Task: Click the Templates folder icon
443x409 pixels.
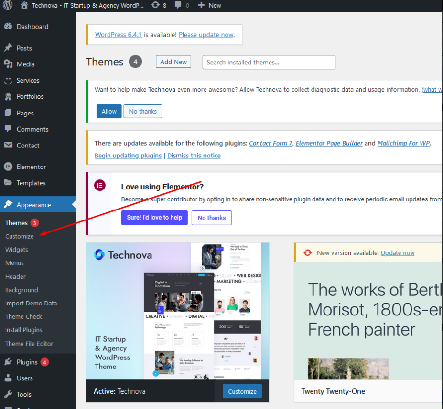Action: [8, 182]
